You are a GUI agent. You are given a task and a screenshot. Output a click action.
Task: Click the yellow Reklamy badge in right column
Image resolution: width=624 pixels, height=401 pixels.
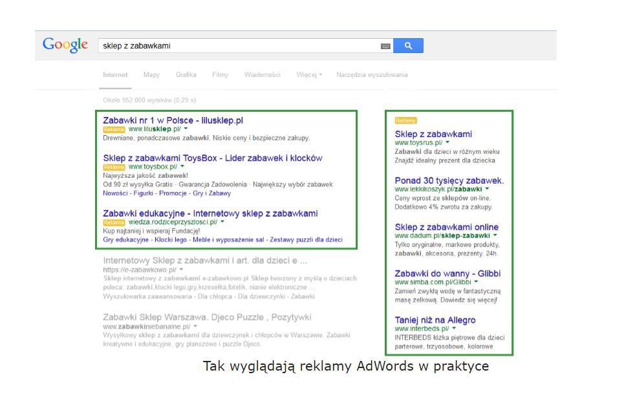point(405,120)
